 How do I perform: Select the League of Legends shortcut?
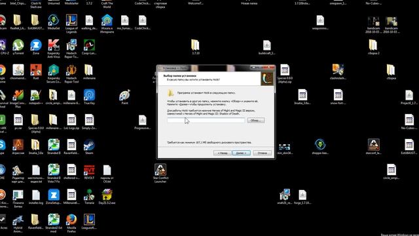click(71, 24)
